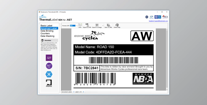Select the Counters sample
207x105 pixels.
[x=45, y=33]
